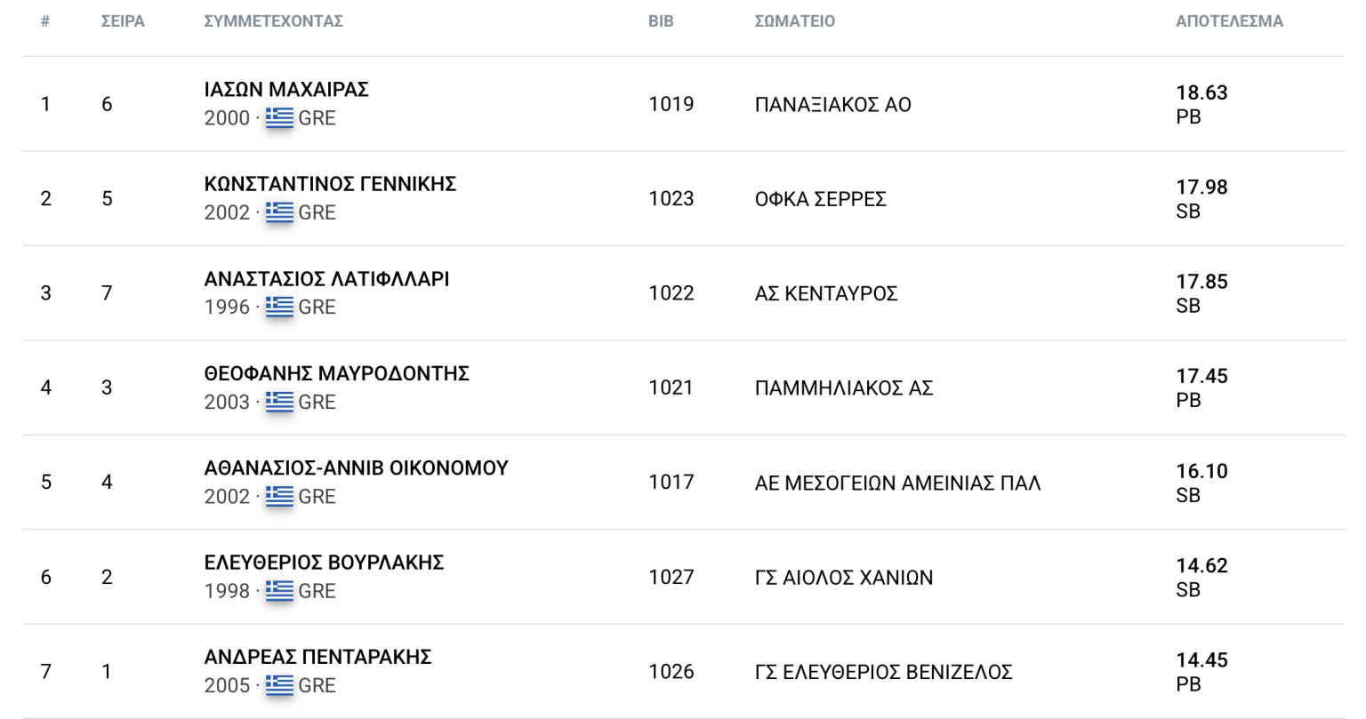Sort by the ΣΕΙΡΑ column header
This screenshot has width=1366, height=719.
point(123,21)
